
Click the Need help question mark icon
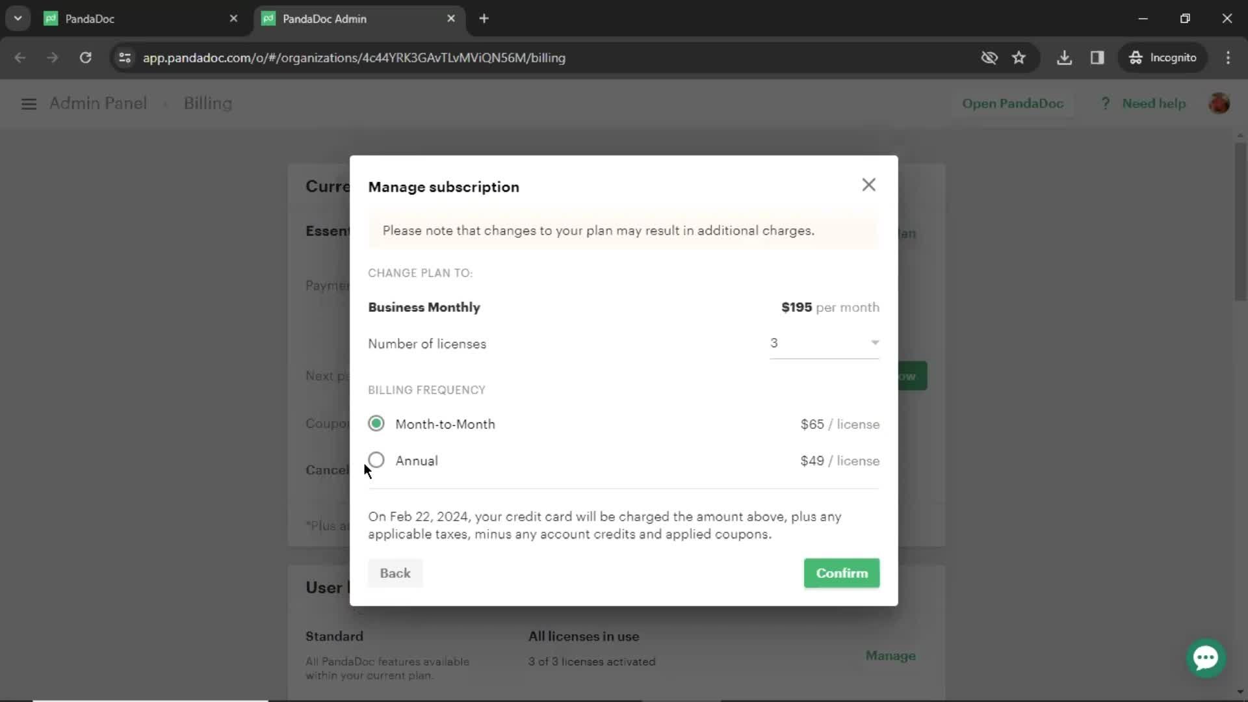[1105, 103]
